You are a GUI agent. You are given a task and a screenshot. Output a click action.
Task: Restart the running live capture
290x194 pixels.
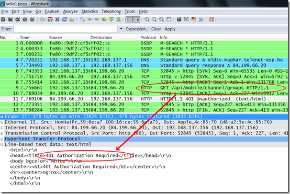click(32, 19)
